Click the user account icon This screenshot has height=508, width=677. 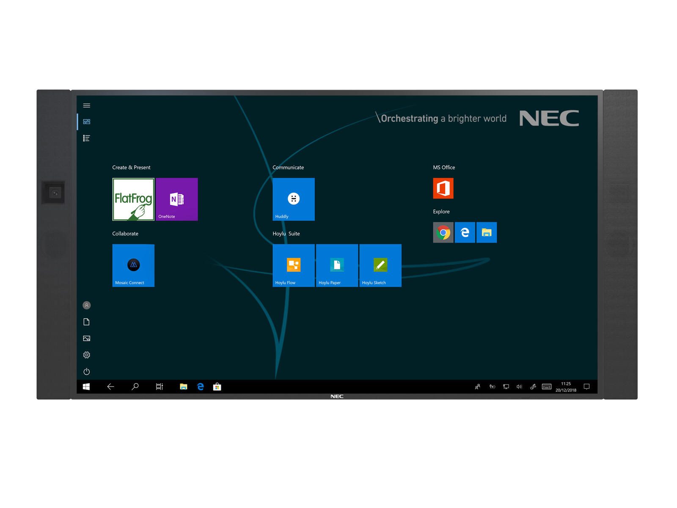tap(87, 305)
